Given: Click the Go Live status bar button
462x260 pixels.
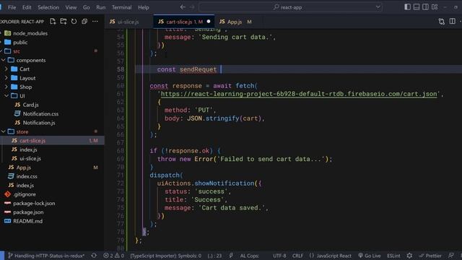Looking at the screenshot, I should click(369, 256).
